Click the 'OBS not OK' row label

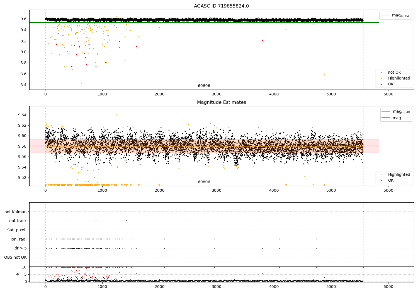point(16,257)
